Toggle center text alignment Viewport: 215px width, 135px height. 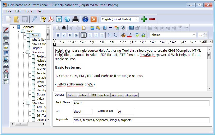(x=90, y=35)
